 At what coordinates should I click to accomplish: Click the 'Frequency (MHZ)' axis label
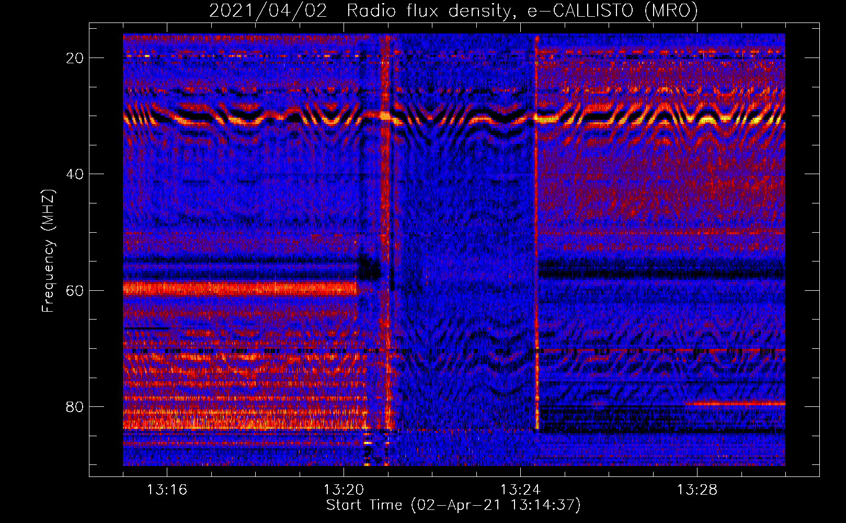[x=48, y=251]
